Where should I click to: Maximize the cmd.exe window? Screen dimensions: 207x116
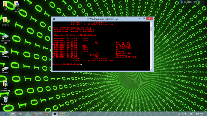click(x=144, y=18)
